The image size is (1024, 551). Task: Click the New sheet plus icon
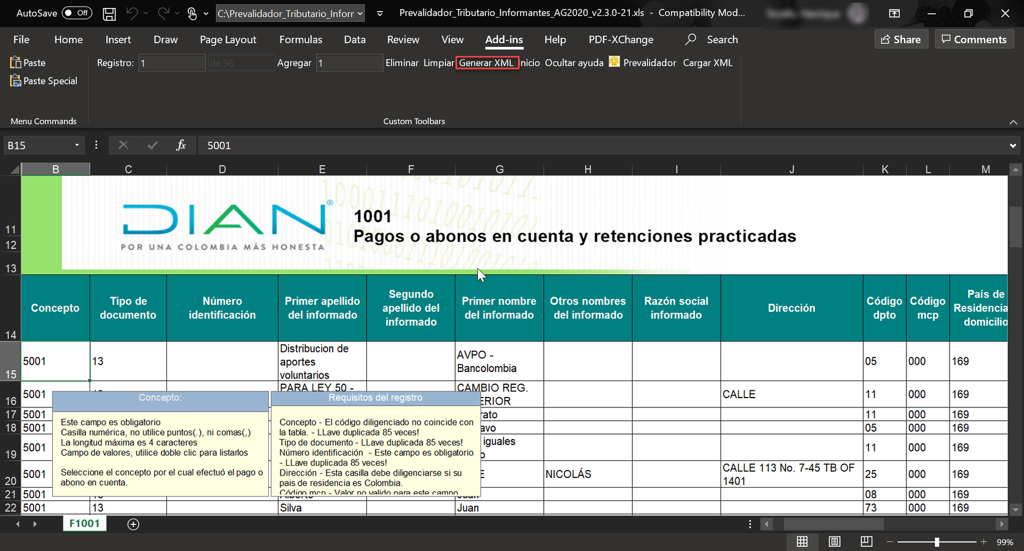click(133, 524)
